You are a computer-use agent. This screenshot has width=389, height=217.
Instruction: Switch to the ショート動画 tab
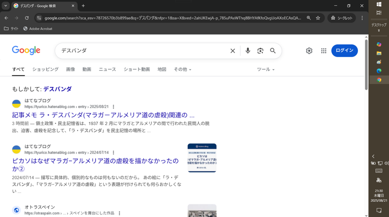137,69
